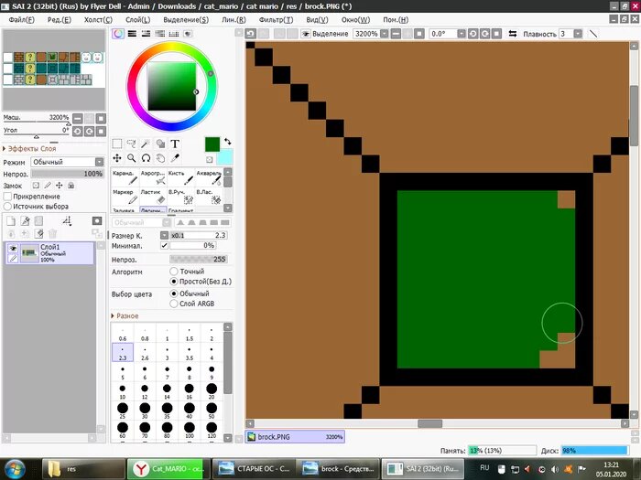Select the Zoom magnifier tool

(131, 158)
